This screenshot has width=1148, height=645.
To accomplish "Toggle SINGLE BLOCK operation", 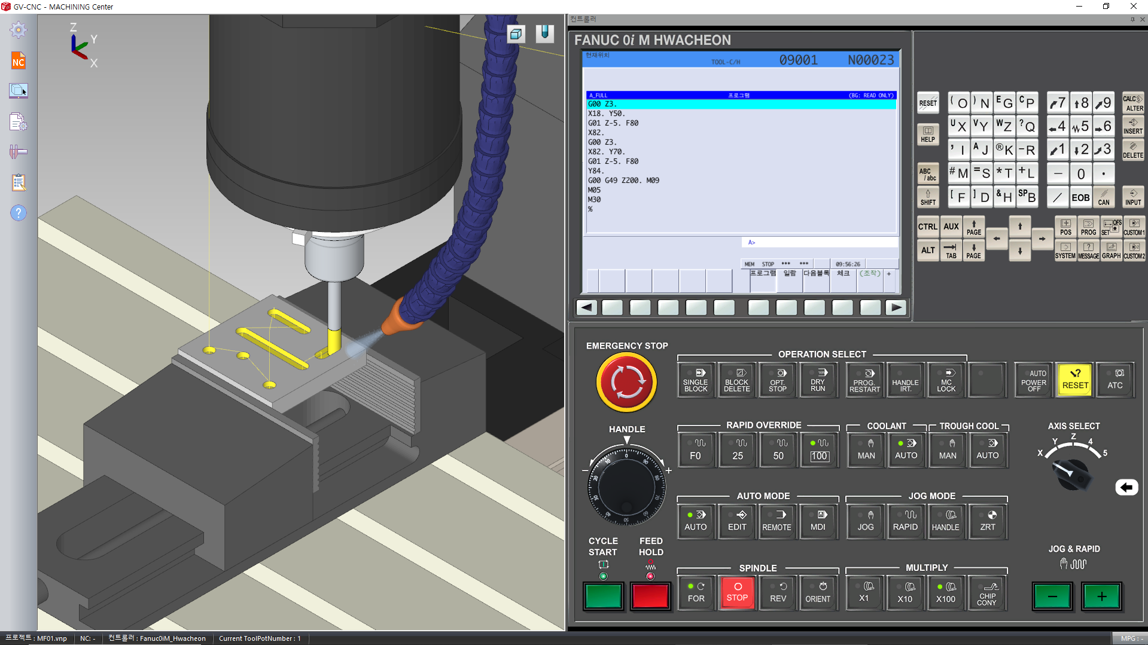I will click(696, 380).
